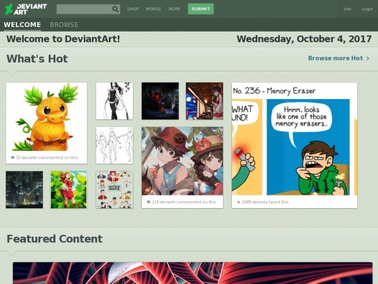
Task: Switch to the Browse tab
Action: tap(64, 25)
